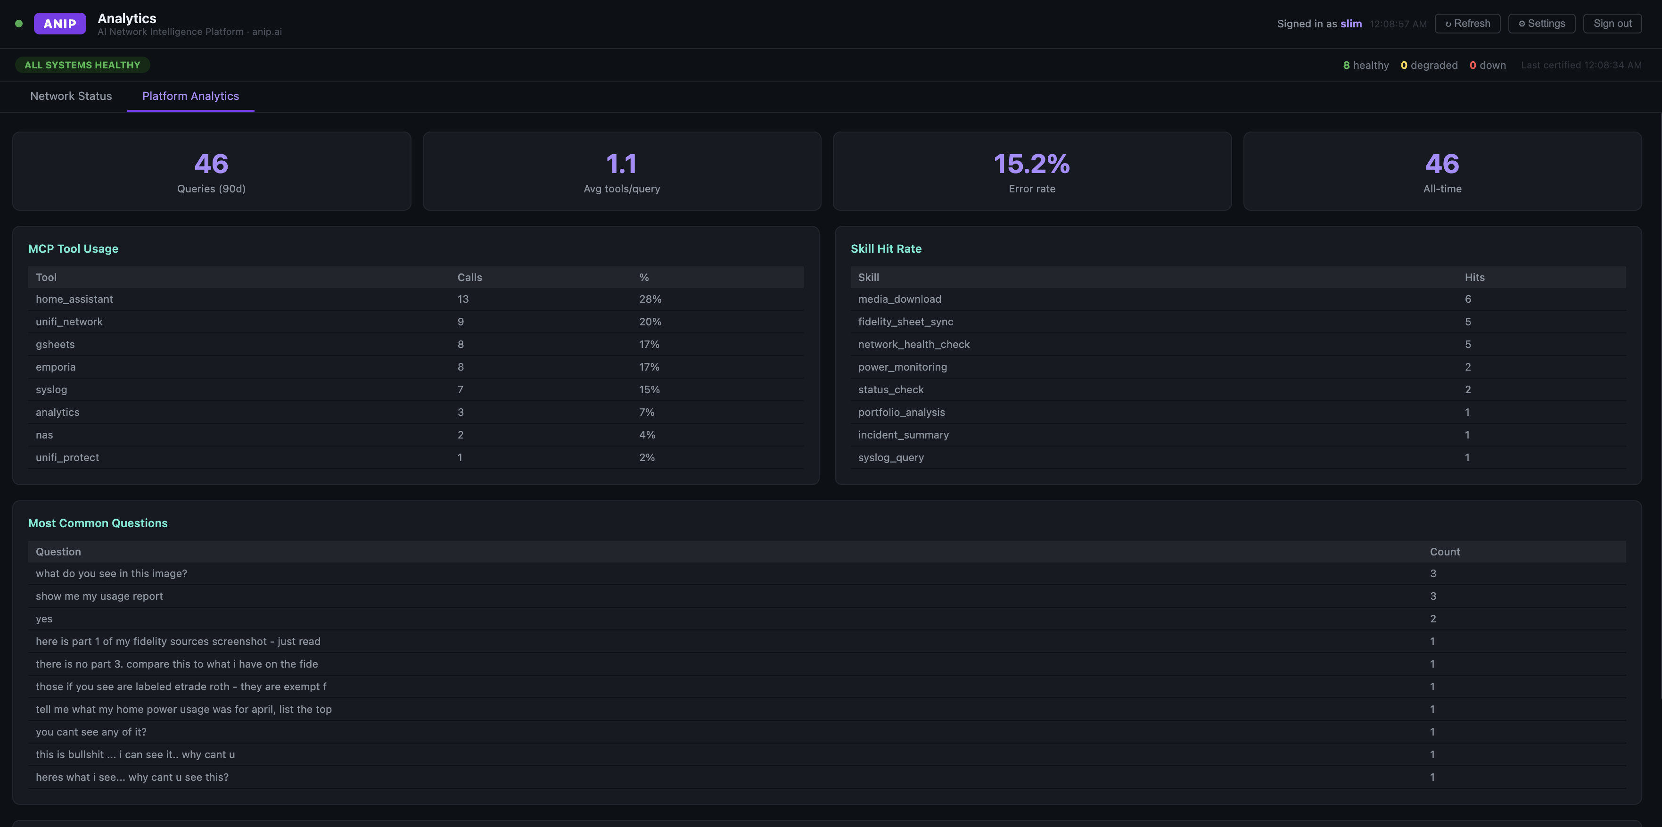Sort by Hits column header
The height and width of the screenshot is (827, 1662).
[x=1474, y=277]
